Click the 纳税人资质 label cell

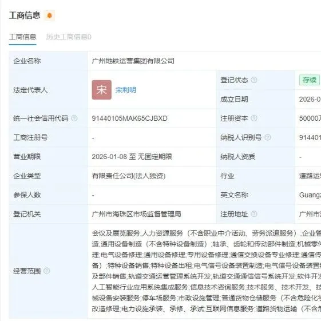coord(256,157)
